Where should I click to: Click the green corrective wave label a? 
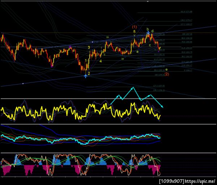[x=137, y=52]
